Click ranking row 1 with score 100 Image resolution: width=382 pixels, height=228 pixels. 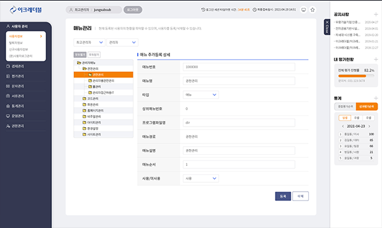point(356,134)
